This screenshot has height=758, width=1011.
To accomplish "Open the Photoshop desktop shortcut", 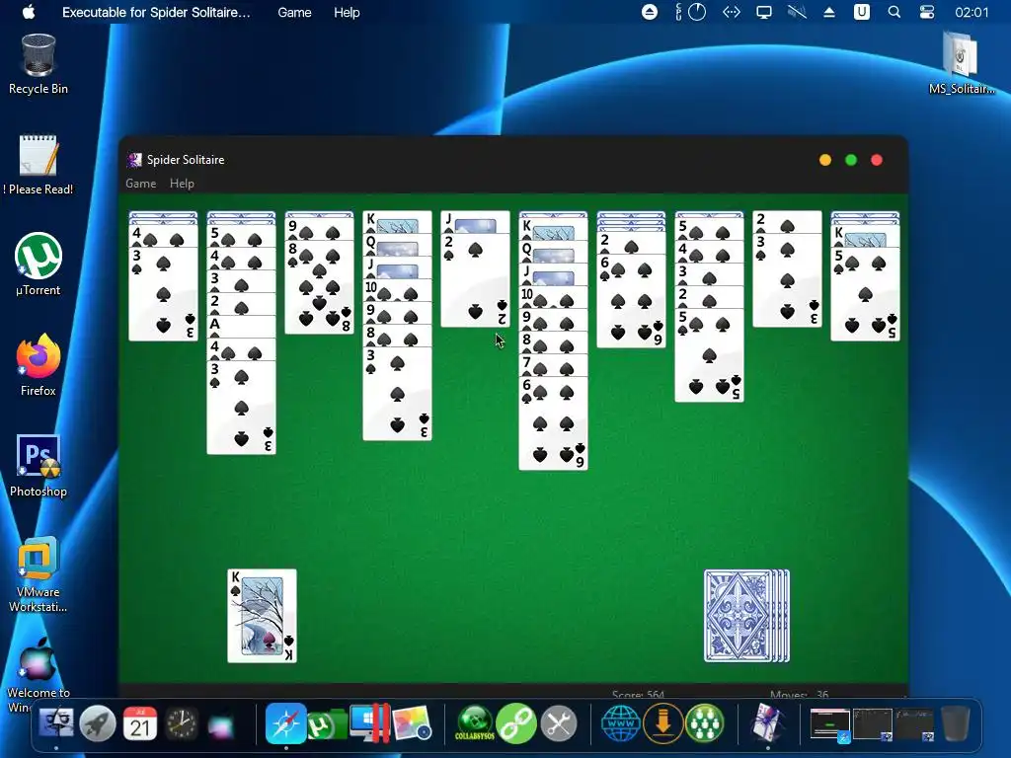I will click(x=39, y=466).
